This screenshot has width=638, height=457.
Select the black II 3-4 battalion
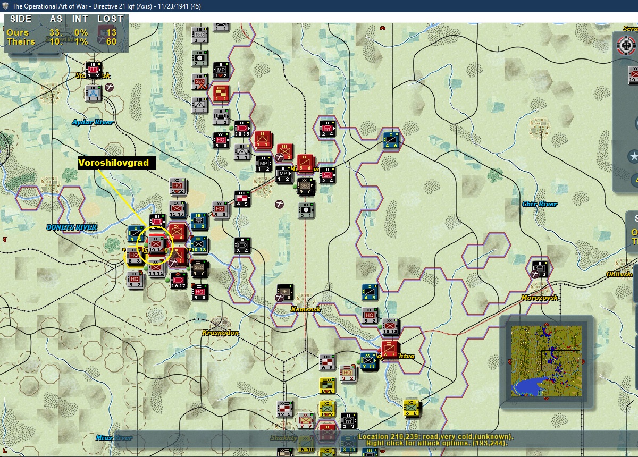click(x=242, y=246)
